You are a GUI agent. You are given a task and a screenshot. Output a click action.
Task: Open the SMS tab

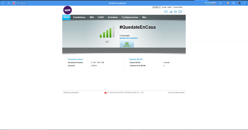point(92,17)
